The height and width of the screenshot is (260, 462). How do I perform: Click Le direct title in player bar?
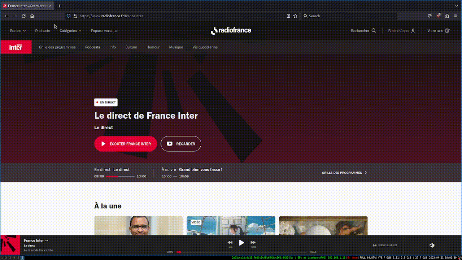pos(29,246)
